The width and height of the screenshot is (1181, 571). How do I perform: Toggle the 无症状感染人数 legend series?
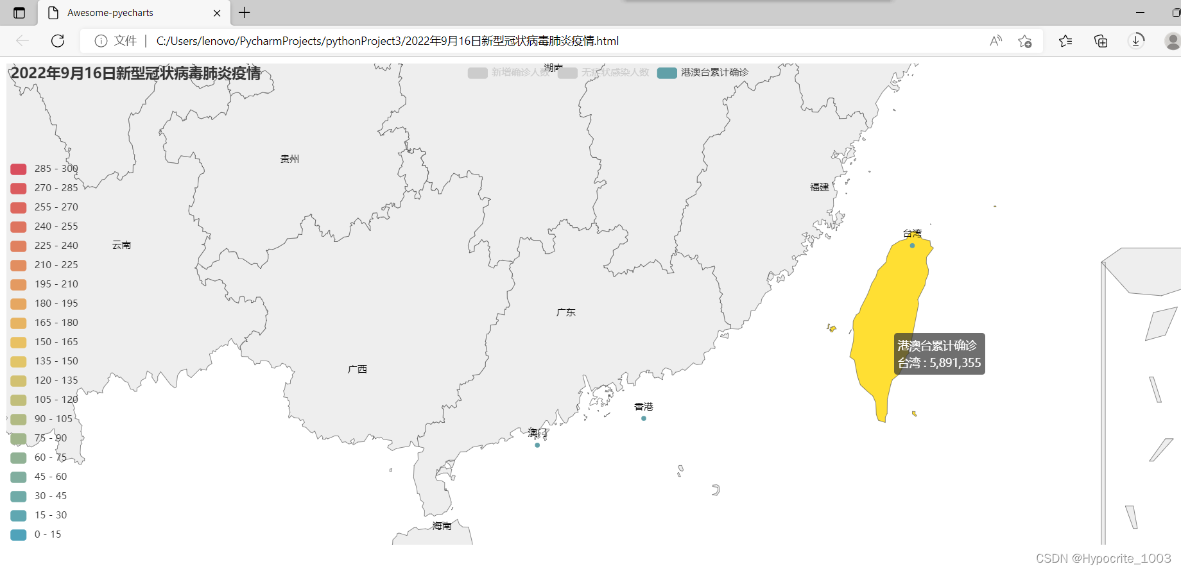(x=603, y=72)
